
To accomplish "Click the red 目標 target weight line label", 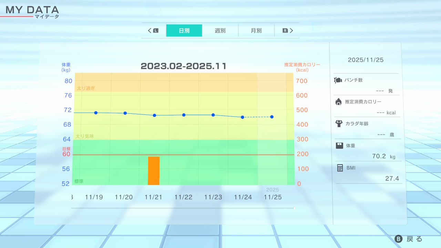I will click(x=66, y=149).
